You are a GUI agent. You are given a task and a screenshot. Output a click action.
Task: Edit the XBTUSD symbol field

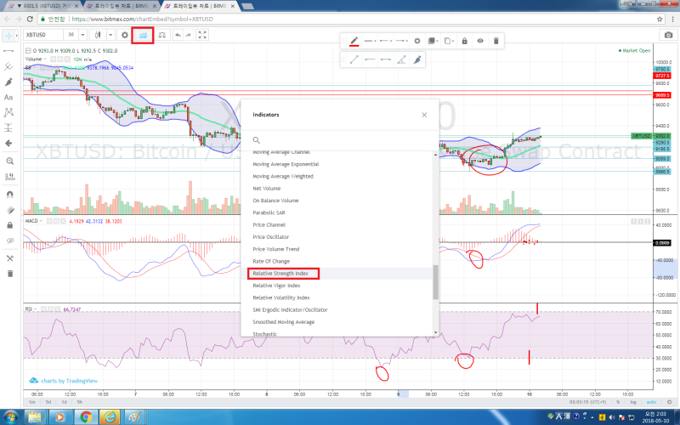(43, 35)
